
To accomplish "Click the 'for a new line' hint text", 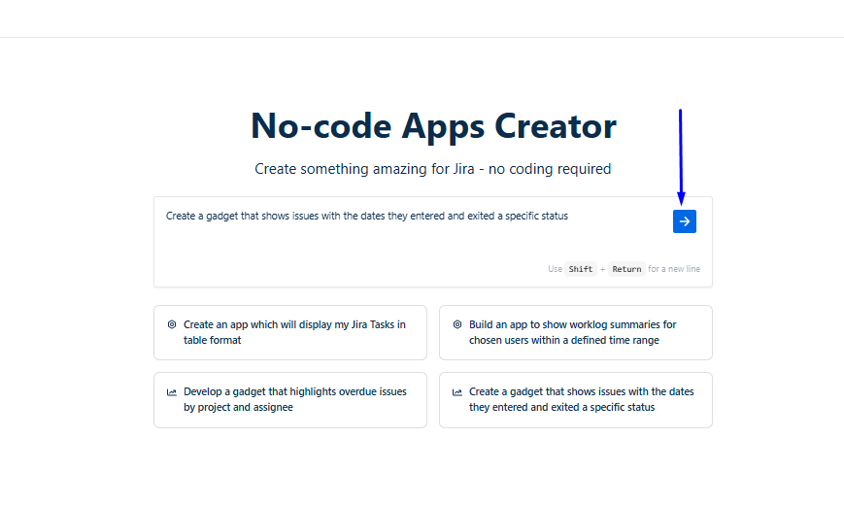I will click(x=674, y=269).
